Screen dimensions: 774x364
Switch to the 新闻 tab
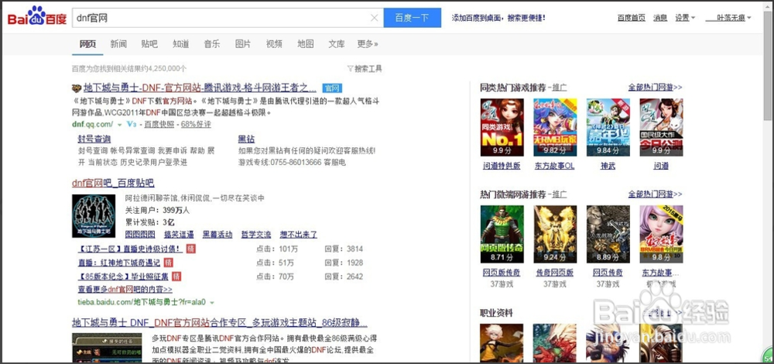coord(118,44)
